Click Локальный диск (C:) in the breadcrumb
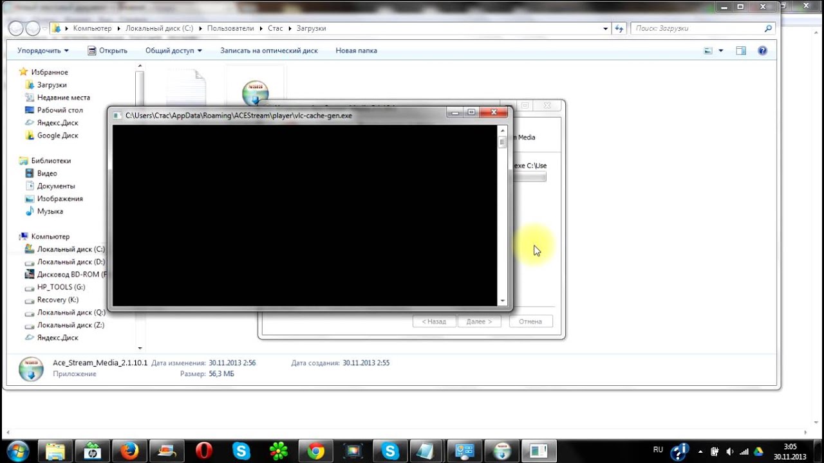824x463 pixels. coord(159,28)
